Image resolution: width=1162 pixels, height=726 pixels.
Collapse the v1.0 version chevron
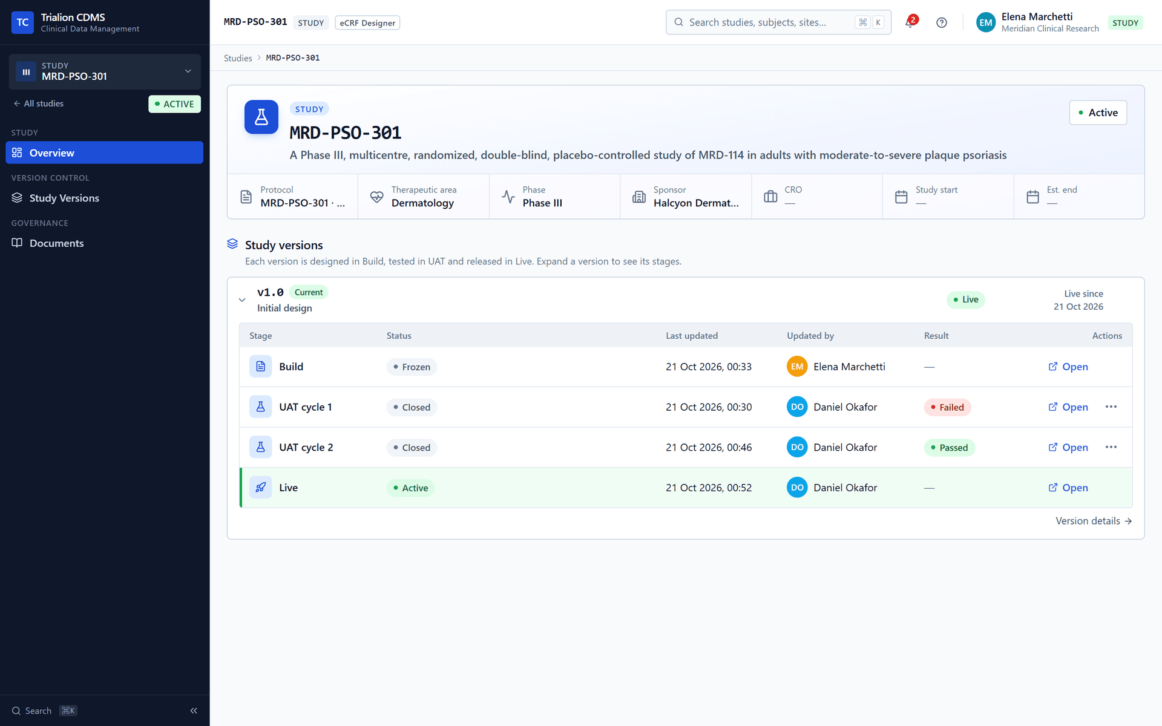242,300
